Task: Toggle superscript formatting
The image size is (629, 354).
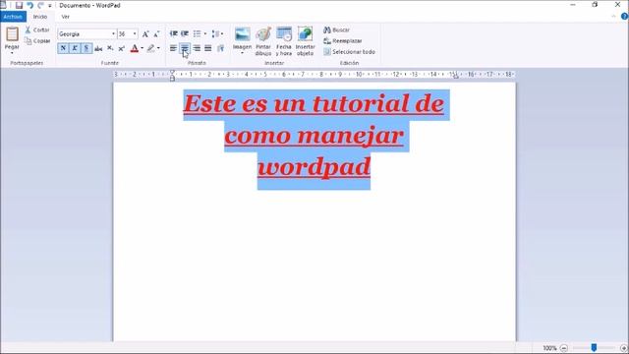Action: [x=122, y=48]
